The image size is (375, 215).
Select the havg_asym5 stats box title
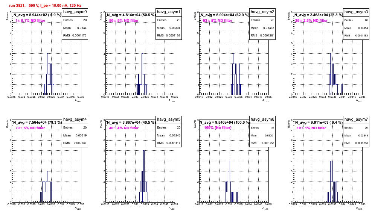(x=169, y=120)
